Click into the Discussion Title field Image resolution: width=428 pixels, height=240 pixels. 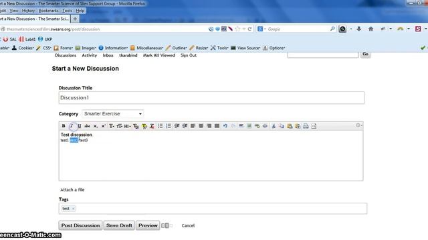pyautogui.click(x=211, y=98)
